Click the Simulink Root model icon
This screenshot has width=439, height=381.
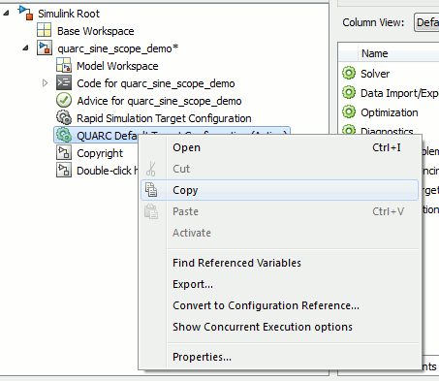(25, 13)
